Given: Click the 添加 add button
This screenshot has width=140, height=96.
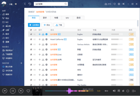Looking at the screenshot, I should (x=47, y=25).
